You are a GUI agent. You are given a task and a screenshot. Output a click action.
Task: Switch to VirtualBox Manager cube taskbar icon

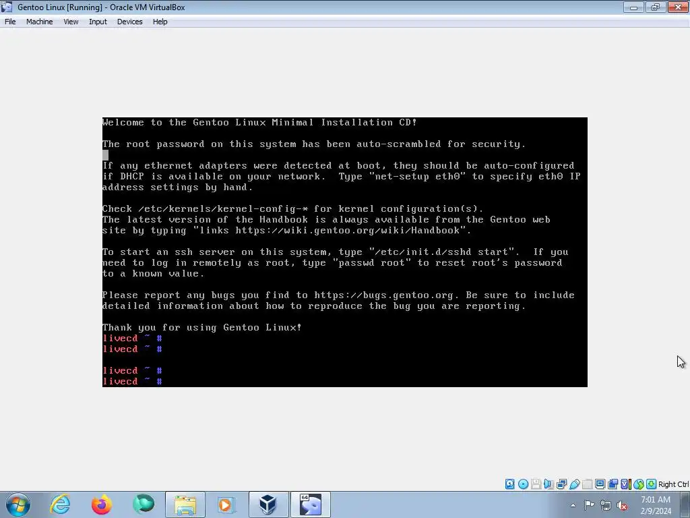click(268, 505)
